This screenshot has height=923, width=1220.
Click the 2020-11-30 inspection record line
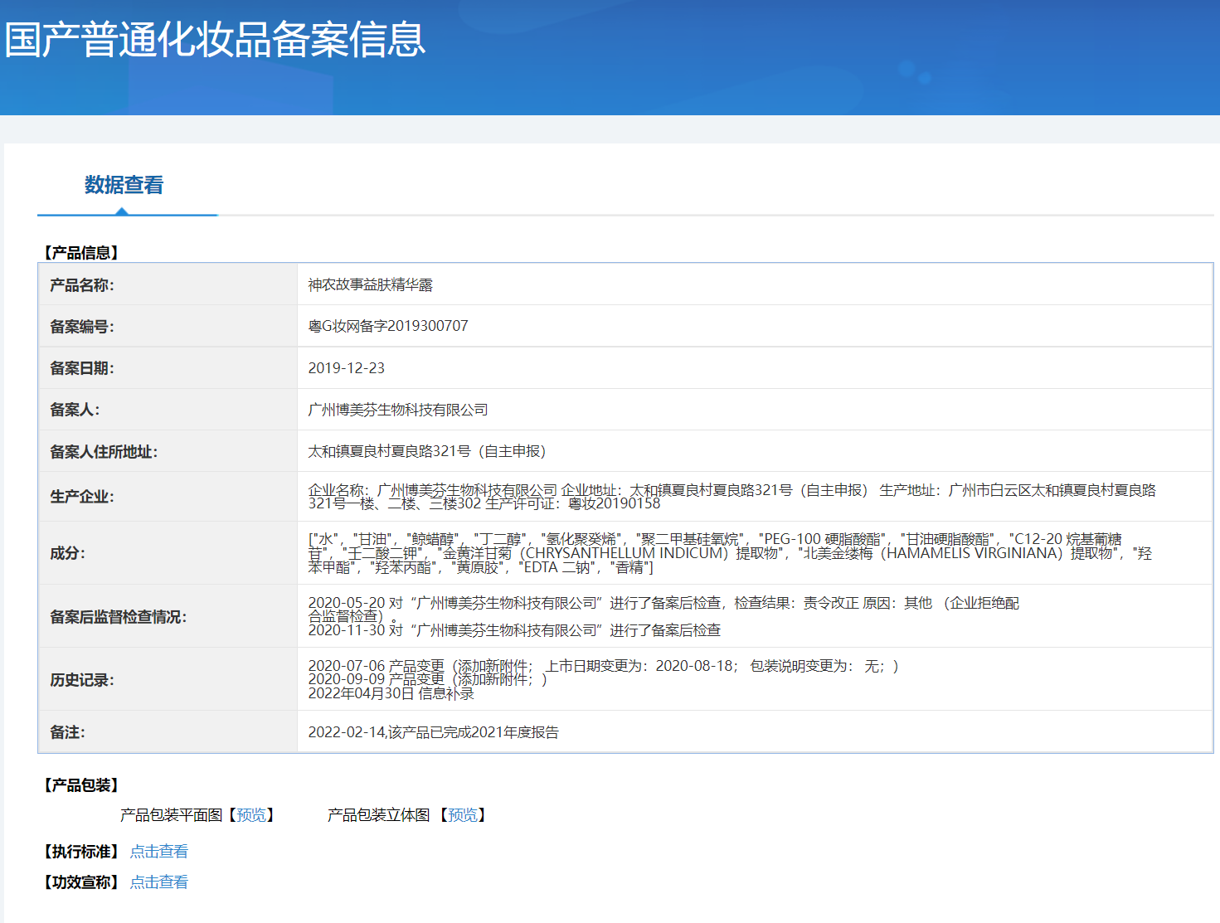pos(514,630)
